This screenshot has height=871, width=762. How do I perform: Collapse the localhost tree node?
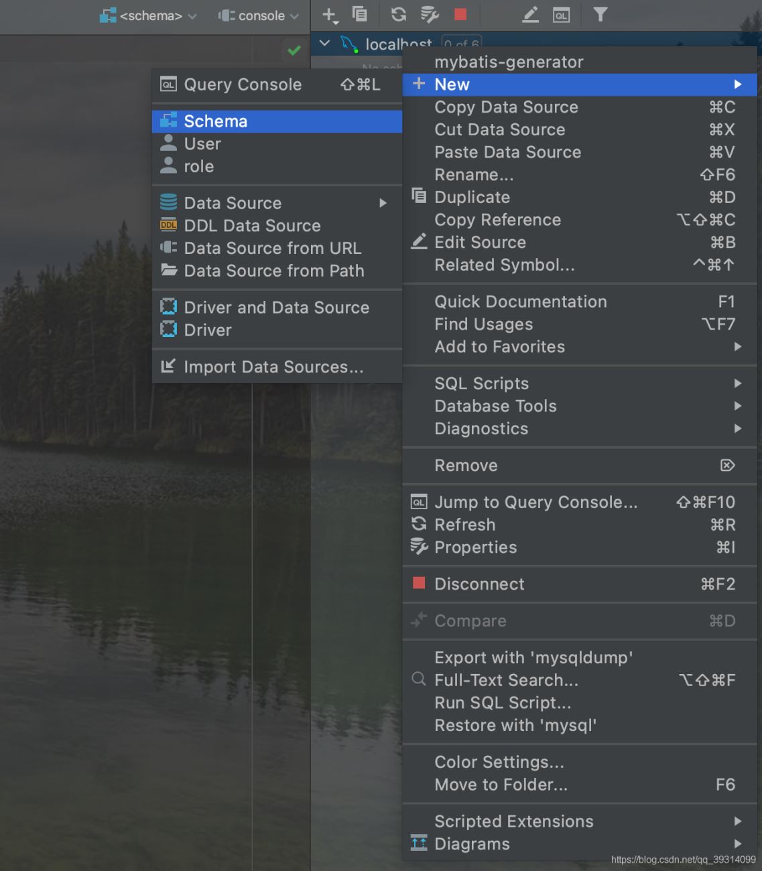click(325, 44)
